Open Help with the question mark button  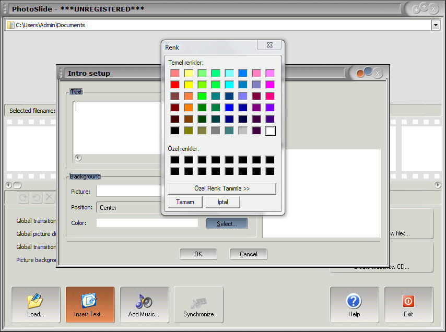[x=354, y=304]
